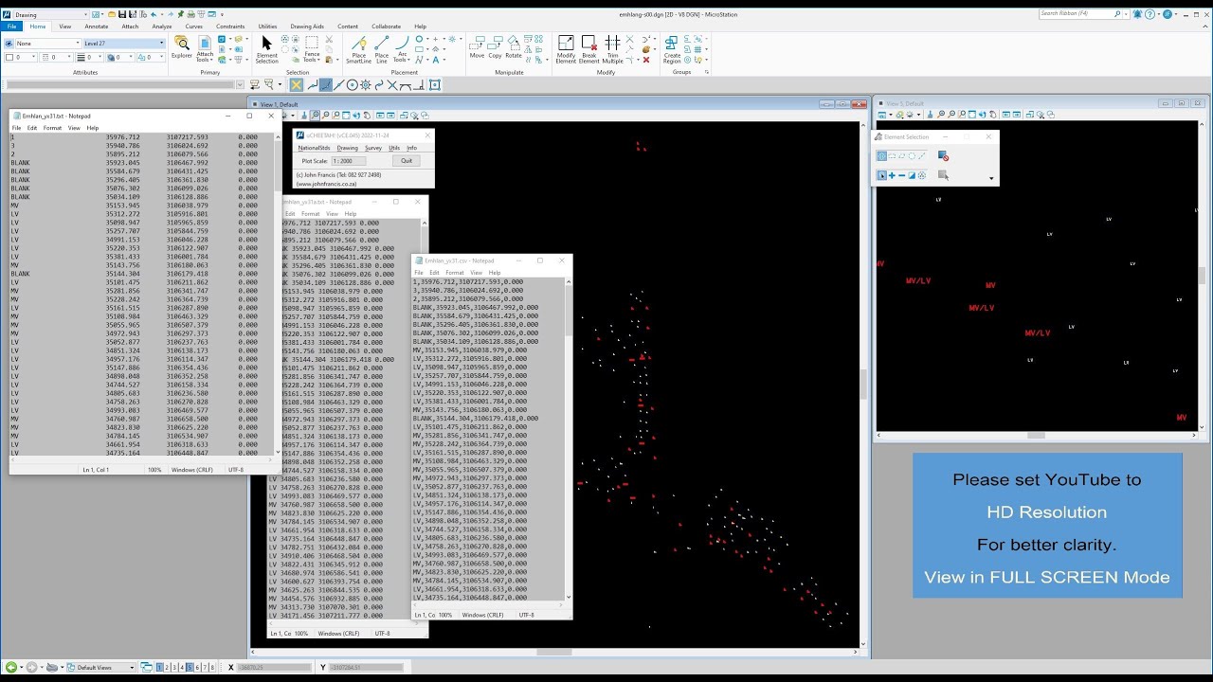The height and width of the screenshot is (682, 1213).
Task: Switch to the Drawing Aids ribbon tab
Action: [x=307, y=27]
